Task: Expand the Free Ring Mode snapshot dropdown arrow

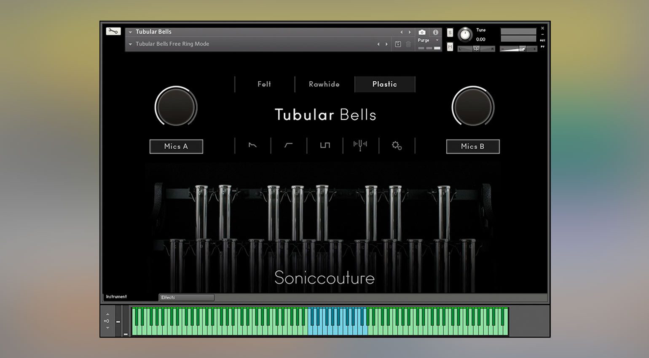Action: [130, 44]
